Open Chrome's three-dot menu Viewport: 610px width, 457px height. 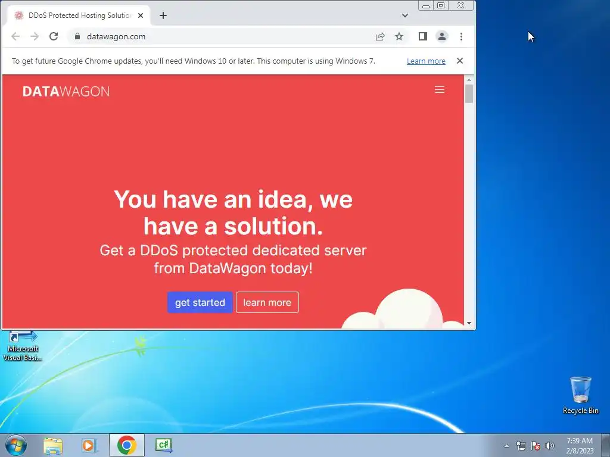tap(462, 36)
